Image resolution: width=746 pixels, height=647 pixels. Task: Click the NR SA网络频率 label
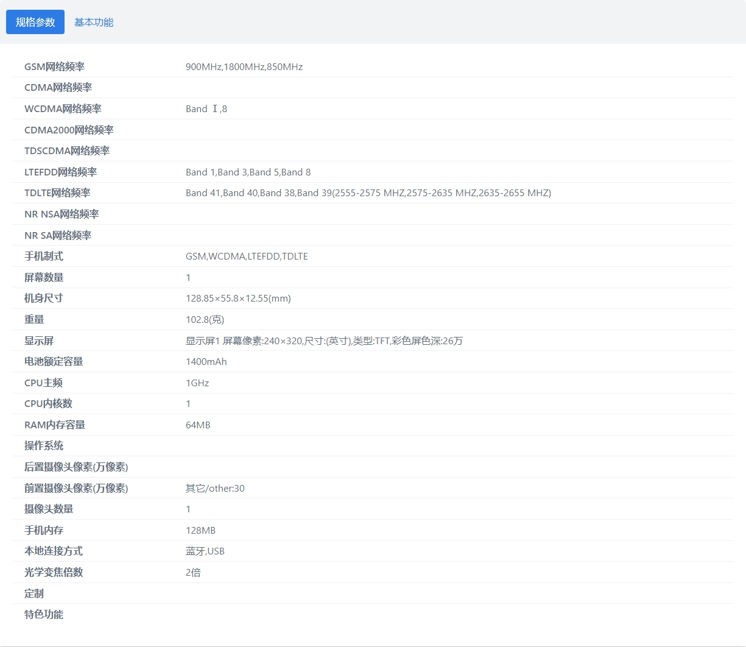coord(58,235)
